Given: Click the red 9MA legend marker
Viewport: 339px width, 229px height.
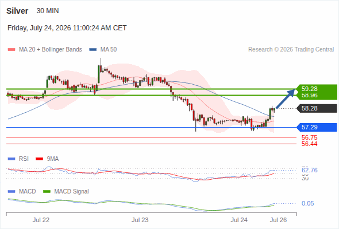Looking at the screenshot, I should click(x=39, y=159).
